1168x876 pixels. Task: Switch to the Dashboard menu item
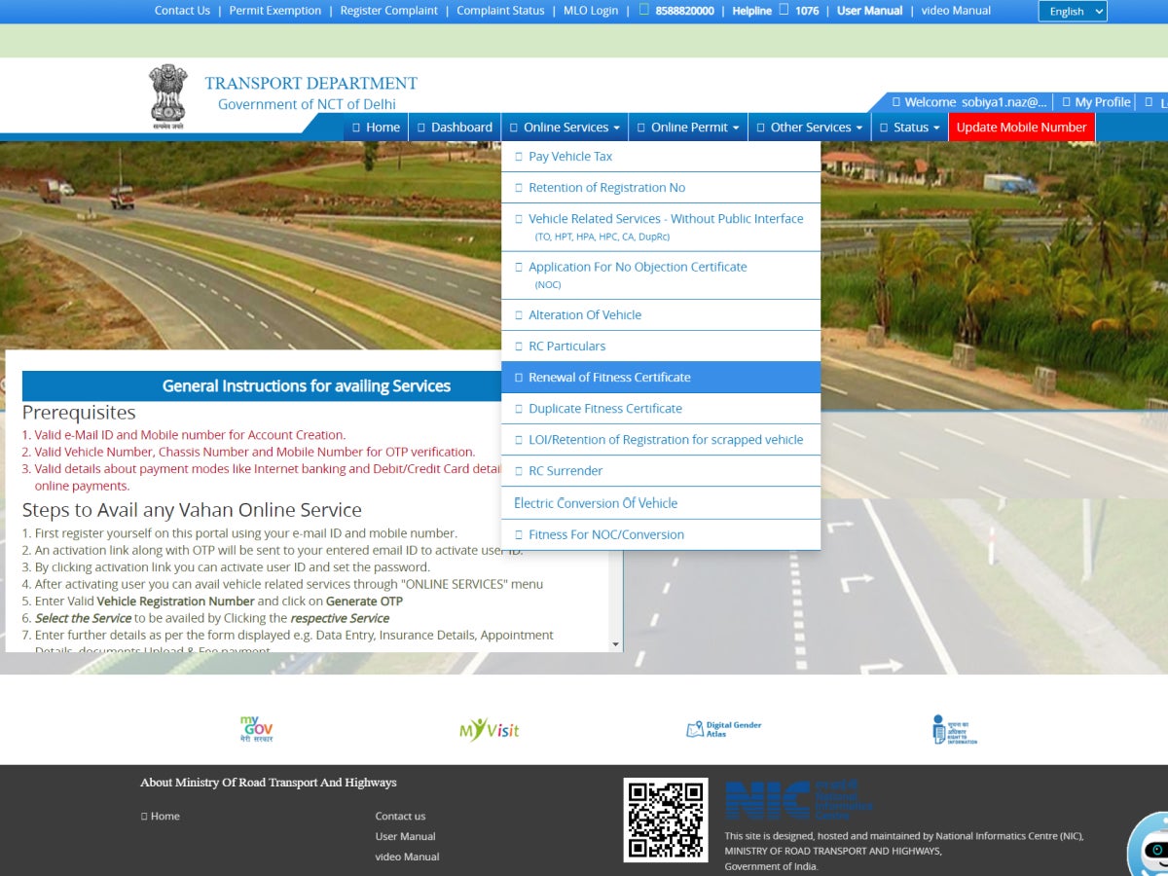click(455, 127)
